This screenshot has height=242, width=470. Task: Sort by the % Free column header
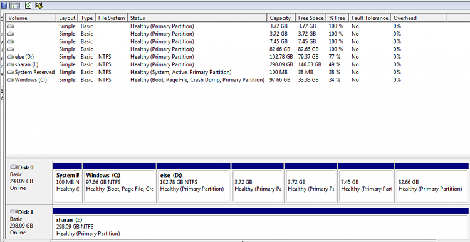(x=338, y=18)
